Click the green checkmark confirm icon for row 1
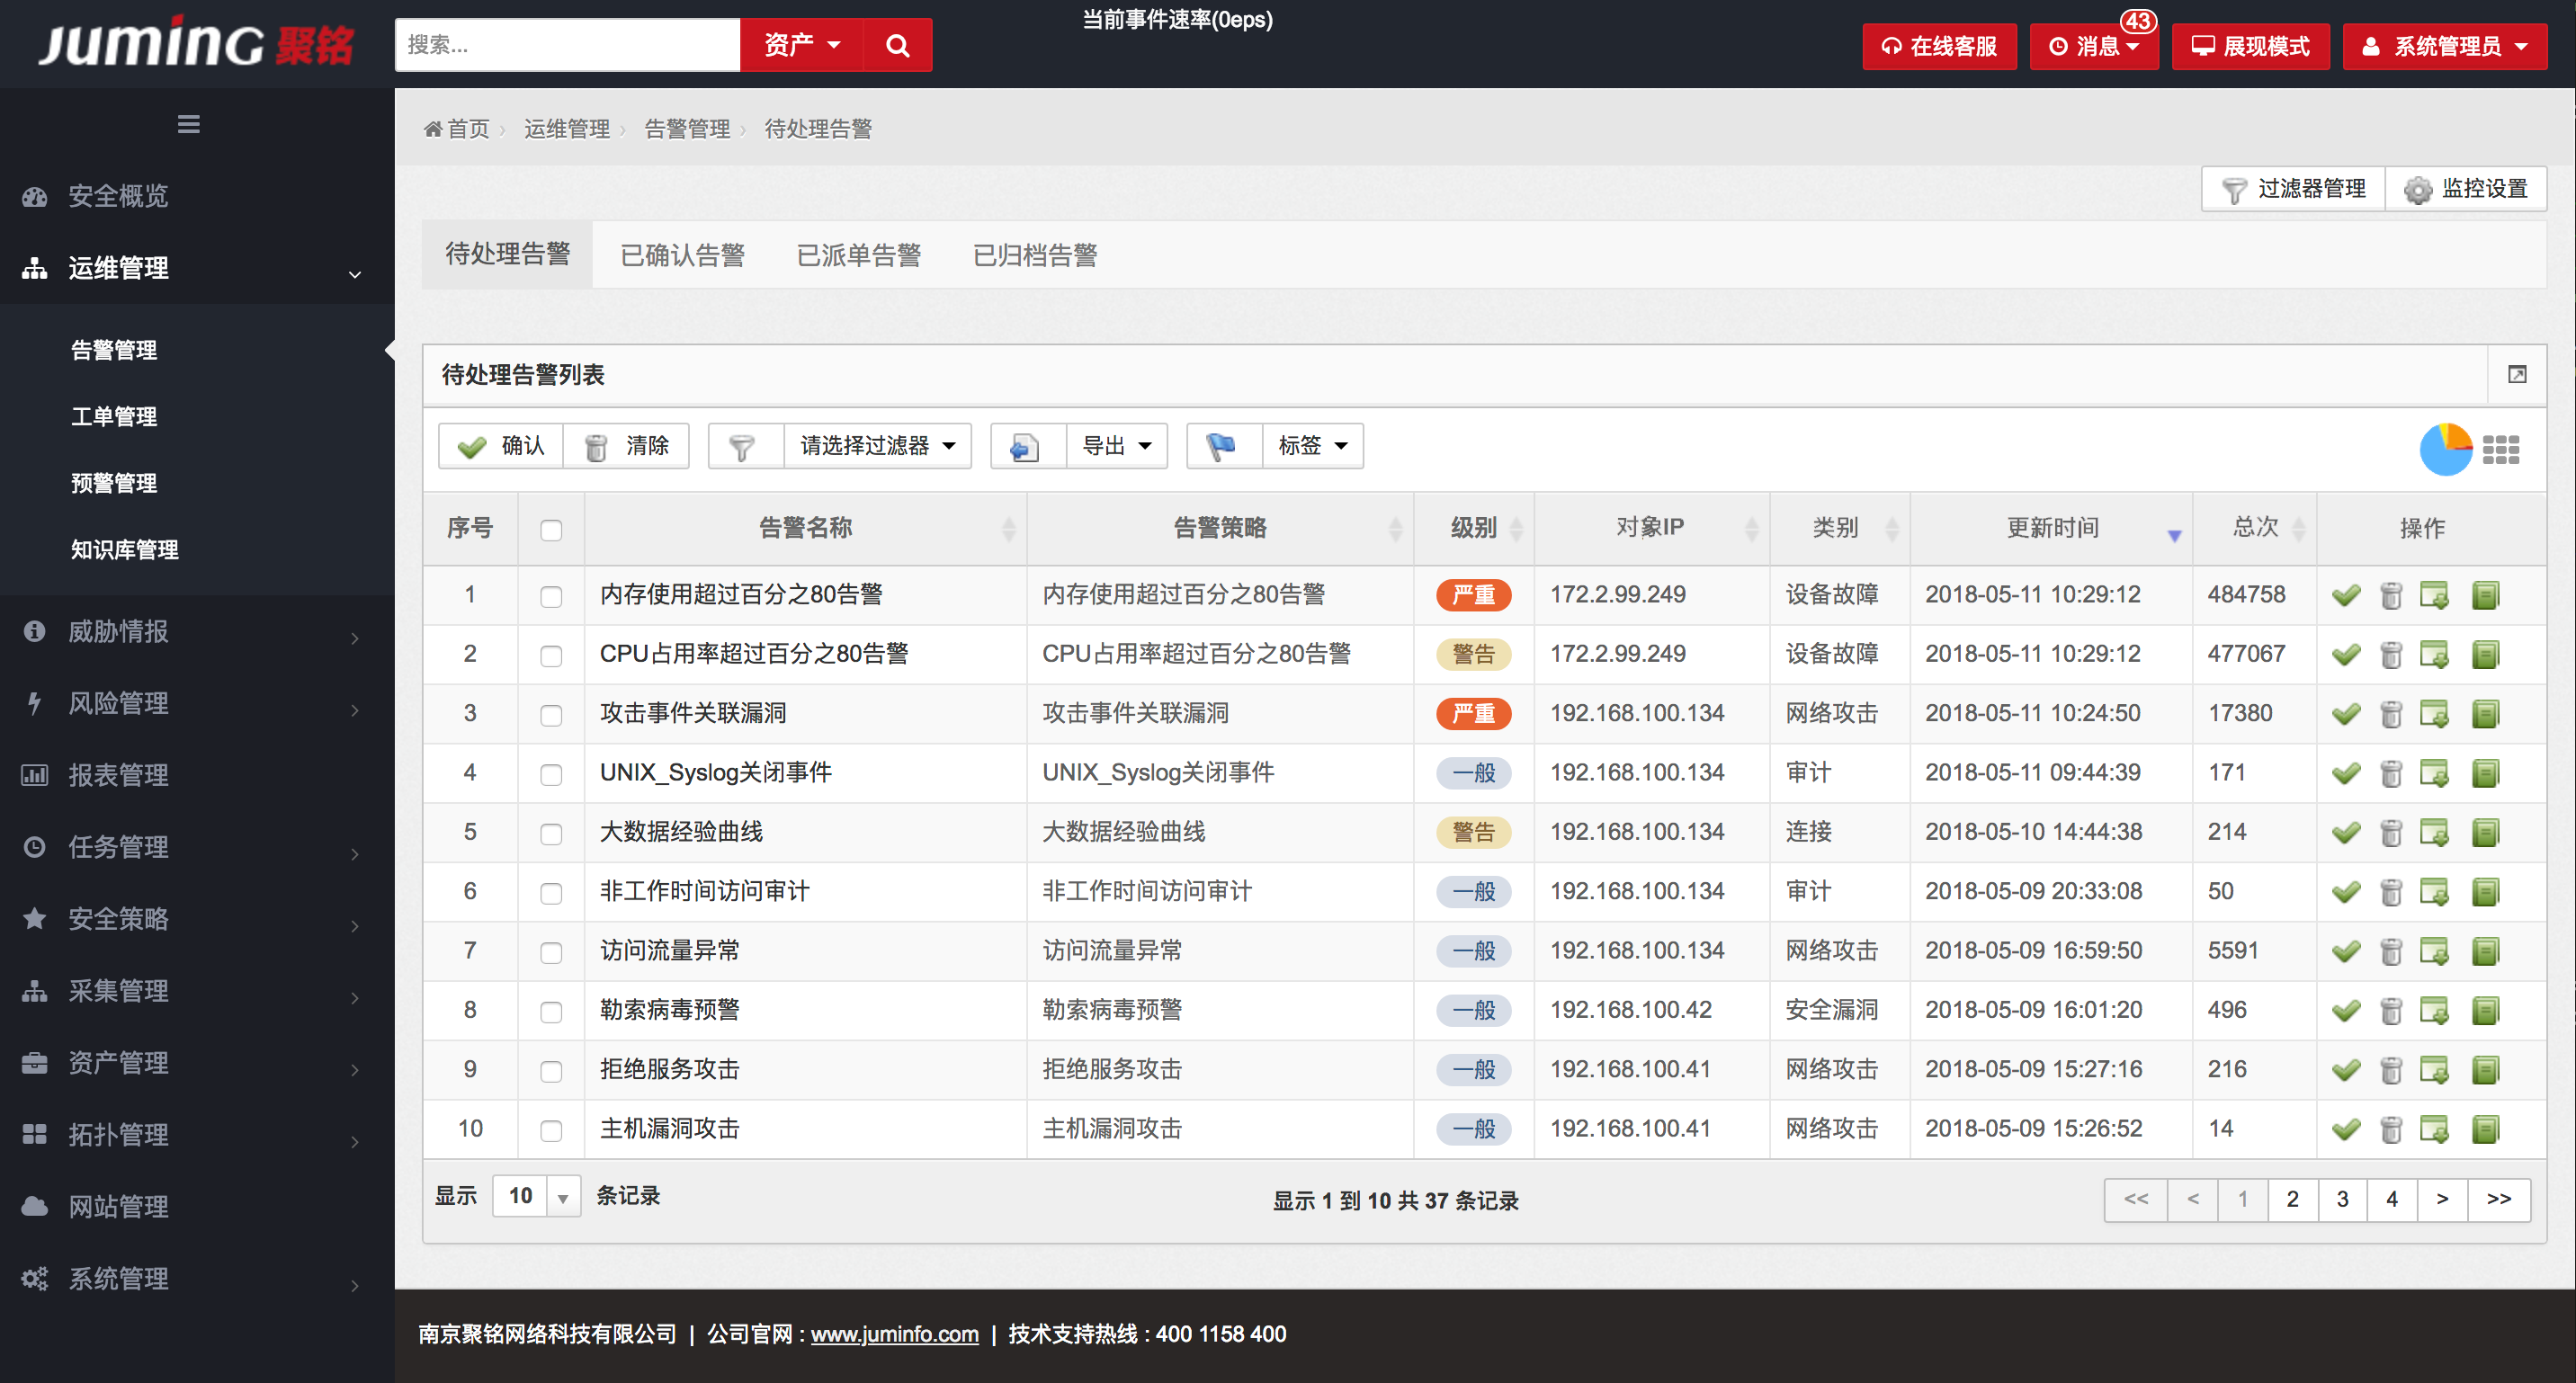Screen dimensions: 2576x1383 tap(2346, 595)
